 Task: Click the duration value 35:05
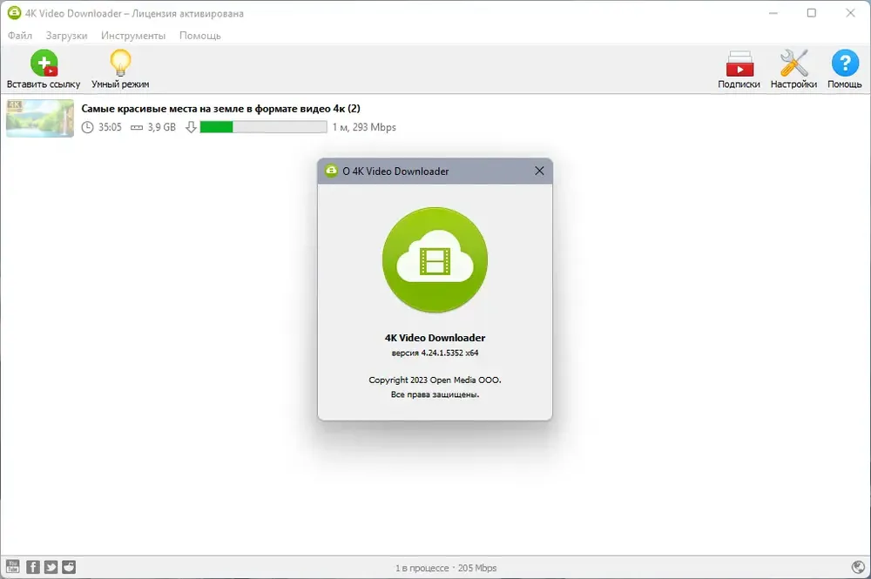tap(110, 127)
